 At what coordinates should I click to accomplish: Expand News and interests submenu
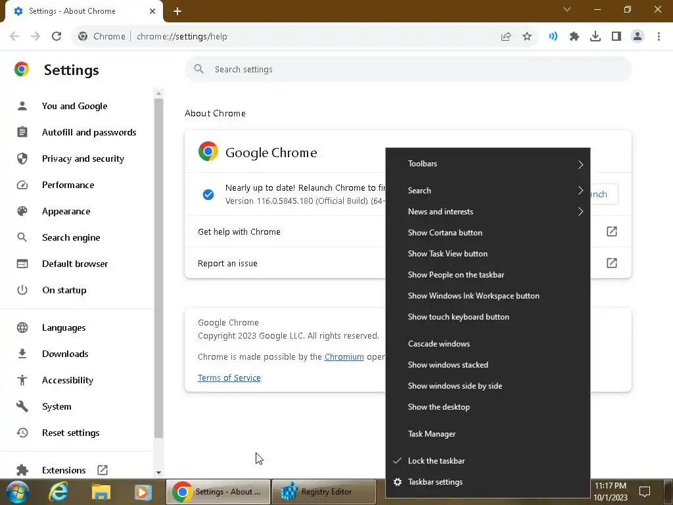(488, 211)
